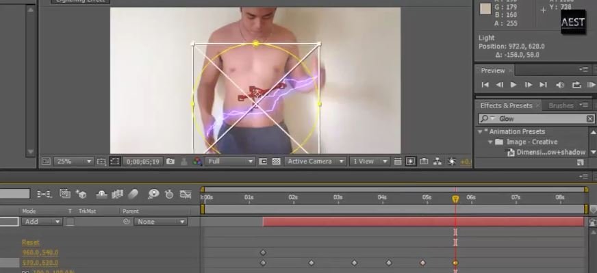The height and width of the screenshot is (273, 597).
Task: Click the Show Snapshot icon
Action: click(x=183, y=161)
